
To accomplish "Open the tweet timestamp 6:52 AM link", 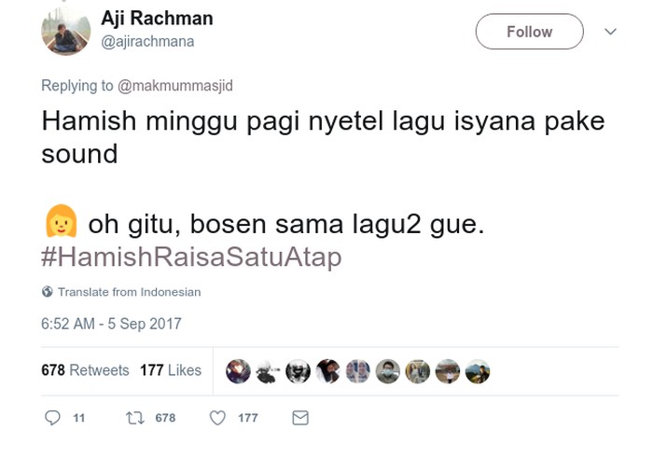I will click(x=111, y=325).
